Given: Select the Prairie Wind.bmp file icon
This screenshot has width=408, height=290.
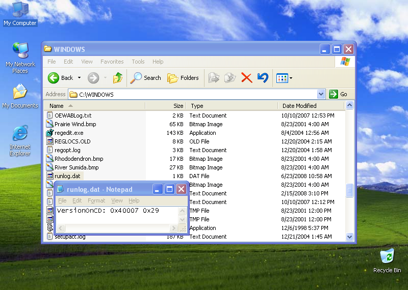Looking at the screenshot, I should [x=49, y=124].
